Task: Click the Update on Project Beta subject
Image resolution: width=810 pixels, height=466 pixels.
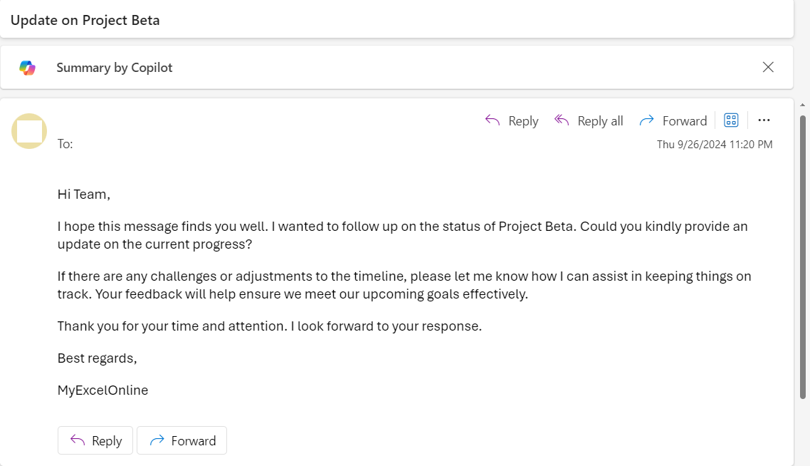Action: [85, 20]
